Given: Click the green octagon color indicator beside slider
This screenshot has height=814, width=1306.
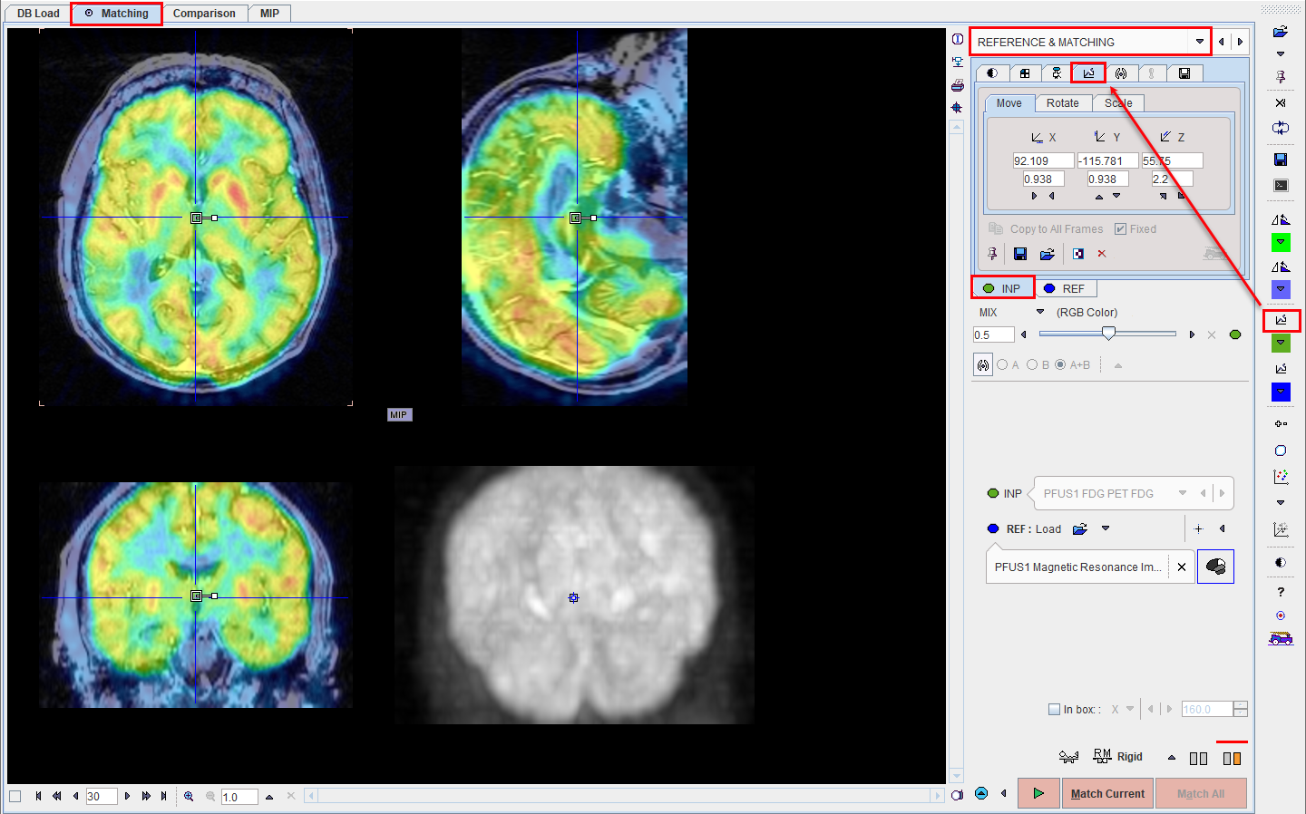Looking at the screenshot, I should pyautogui.click(x=1235, y=334).
